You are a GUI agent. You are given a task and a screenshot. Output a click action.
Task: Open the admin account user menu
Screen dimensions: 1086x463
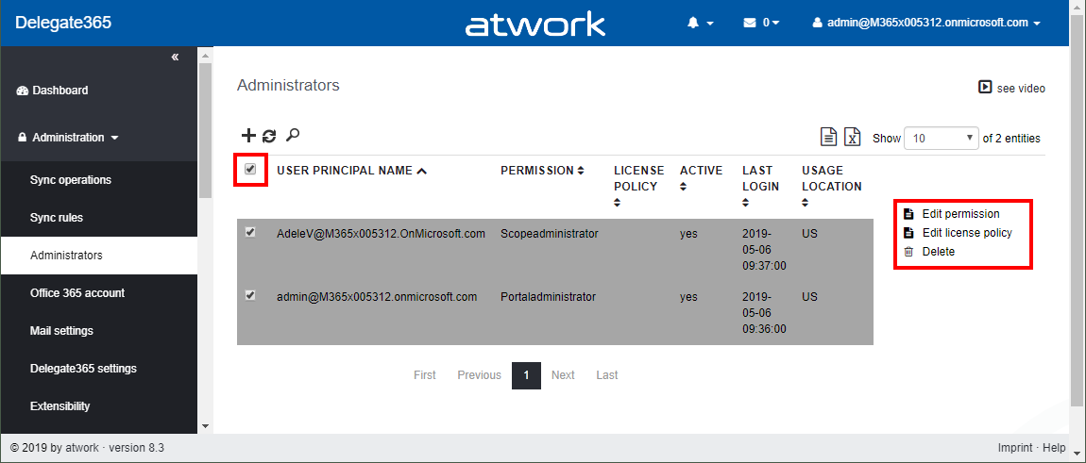(x=926, y=23)
